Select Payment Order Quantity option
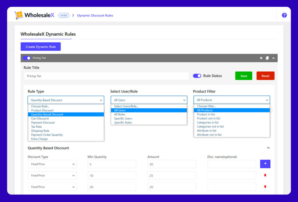This screenshot has width=298, height=202. tap(66, 135)
